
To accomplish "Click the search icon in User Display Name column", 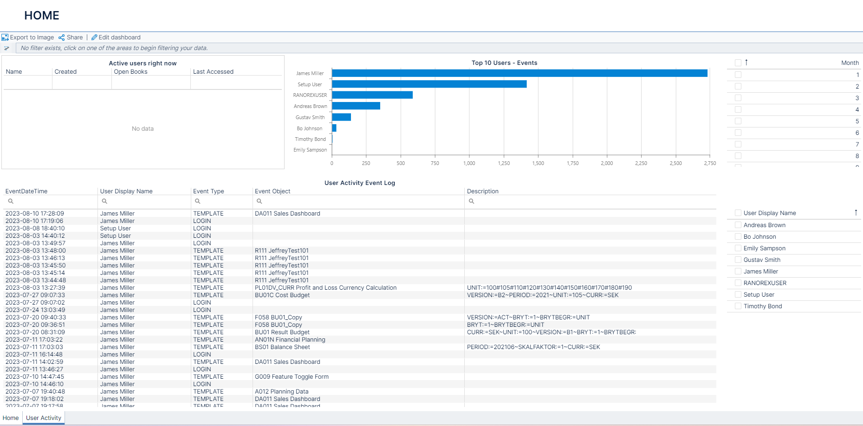I will (x=104, y=201).
